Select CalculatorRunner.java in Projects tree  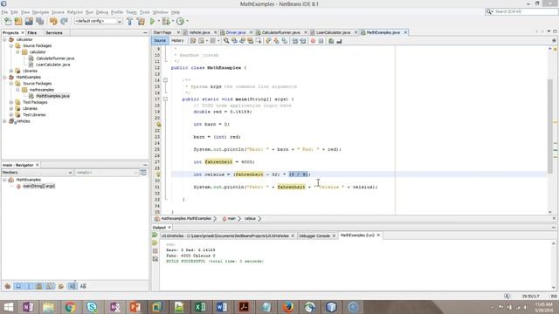[55, 58]
